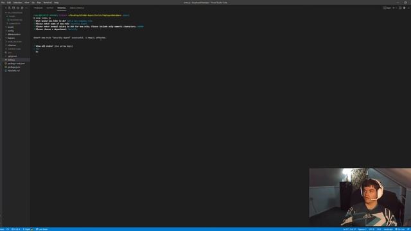This screenshot has height=231, width=411.
Task: Open package-lock.json file
Action: click(x=16, y=64)
